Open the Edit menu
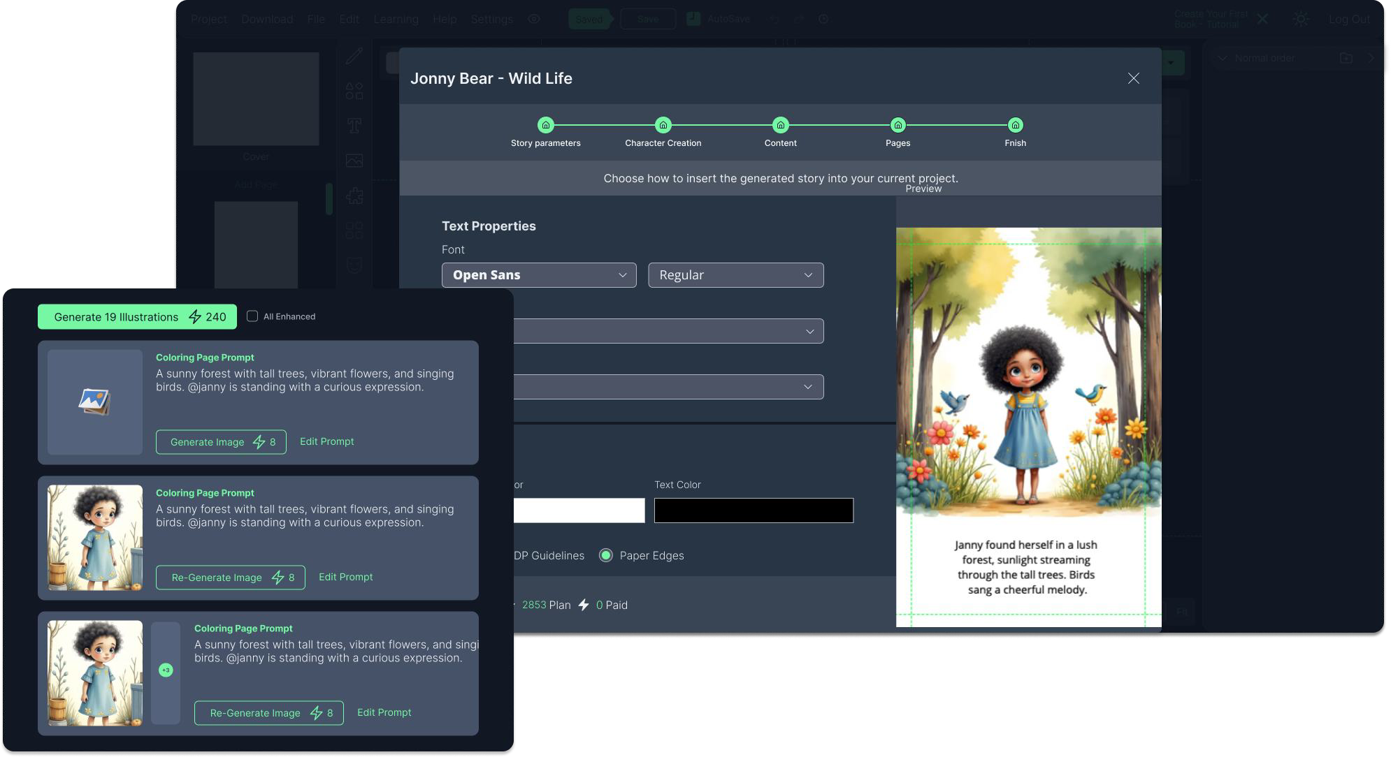 (x=349, y=19)
